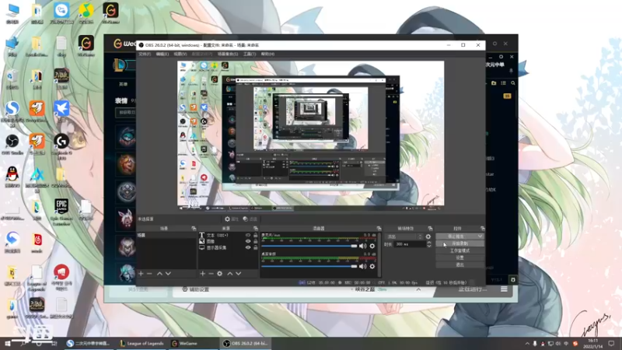Mute the Desktop Audio channel speaker

(x=362, y=266)
